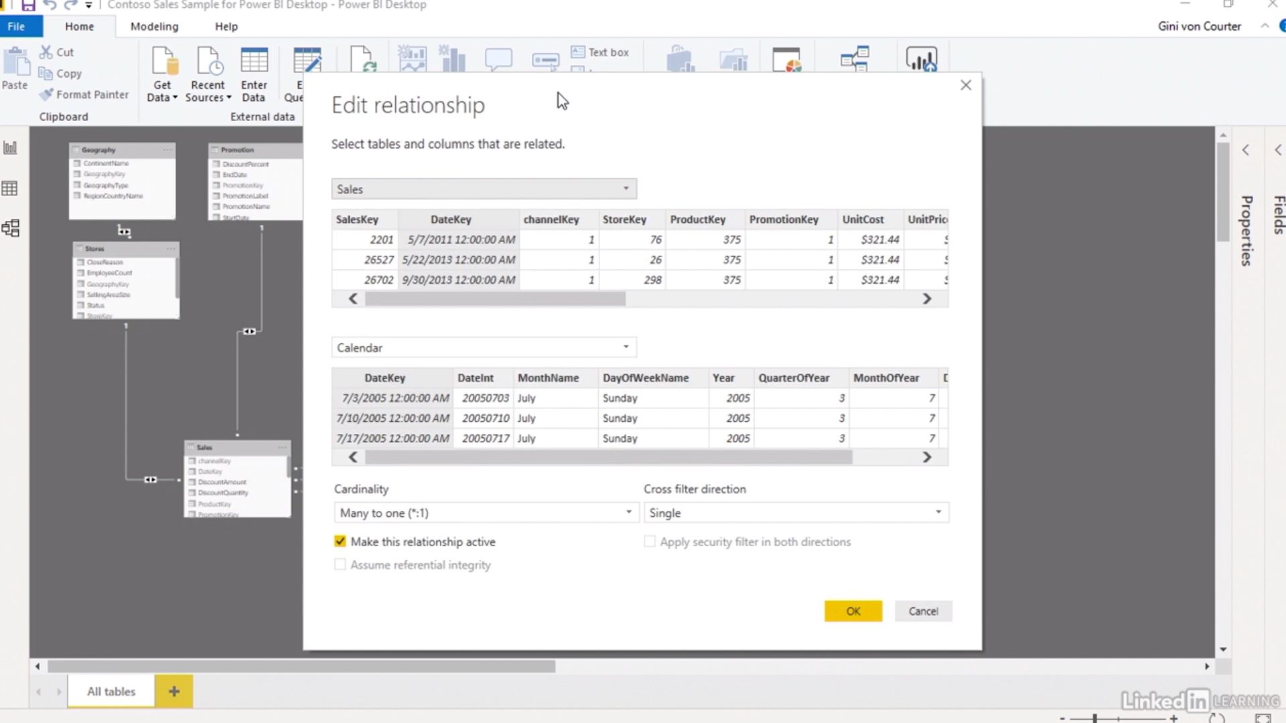
Task: Click the Geography table options ellipsis
Action: [167, 150]
